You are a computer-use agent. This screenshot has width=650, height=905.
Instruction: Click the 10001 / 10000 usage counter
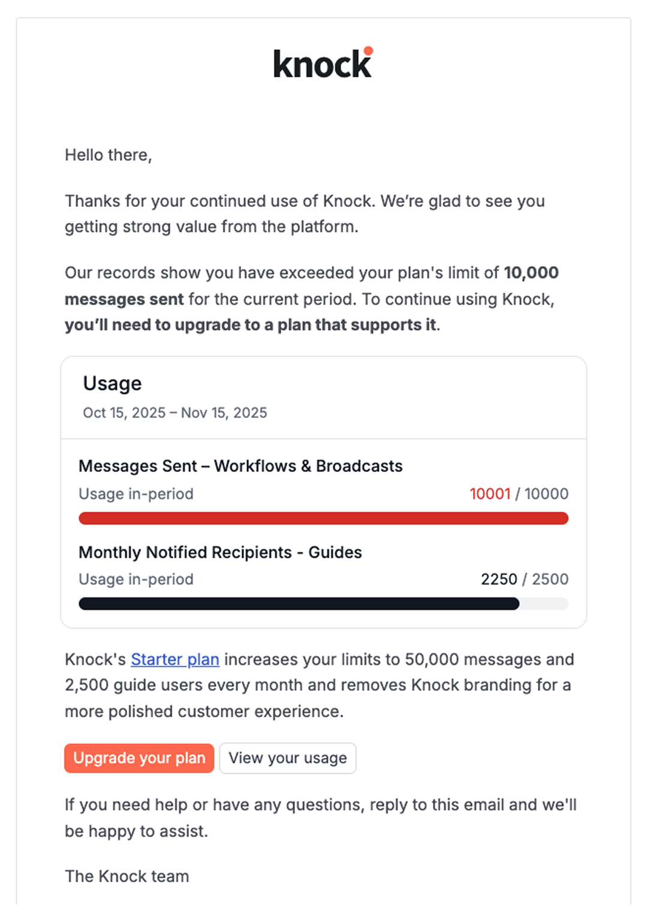tap(519, 494)
